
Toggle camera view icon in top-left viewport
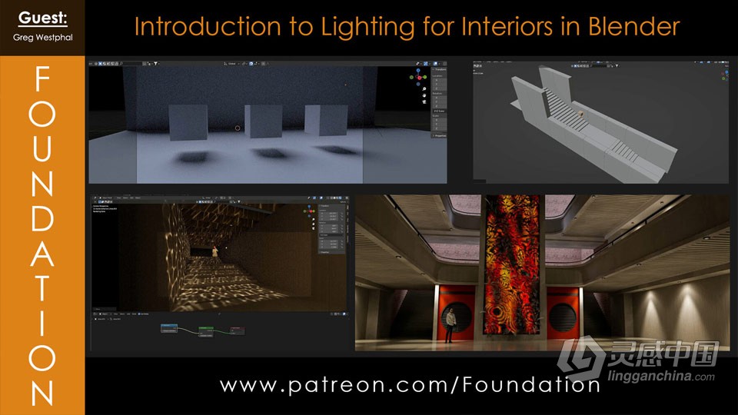pyautogui.click(x=424, y=101)
